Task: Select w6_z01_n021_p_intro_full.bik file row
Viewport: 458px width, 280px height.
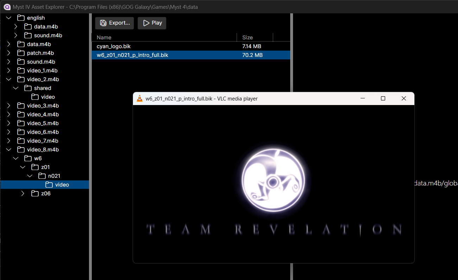Action: click(191, 55)
